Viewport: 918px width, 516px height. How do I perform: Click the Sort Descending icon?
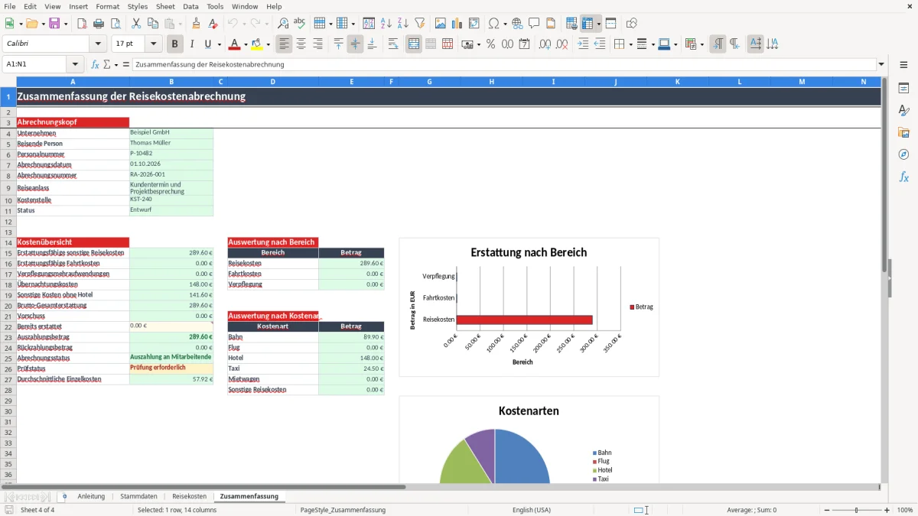[x=403, y=24]
